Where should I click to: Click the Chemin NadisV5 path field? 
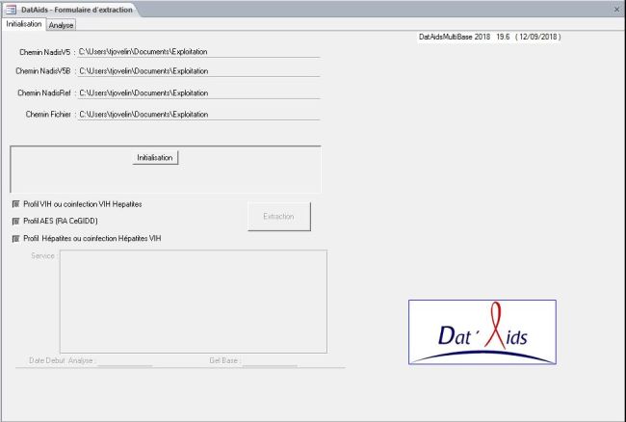[x=197, y=51]
